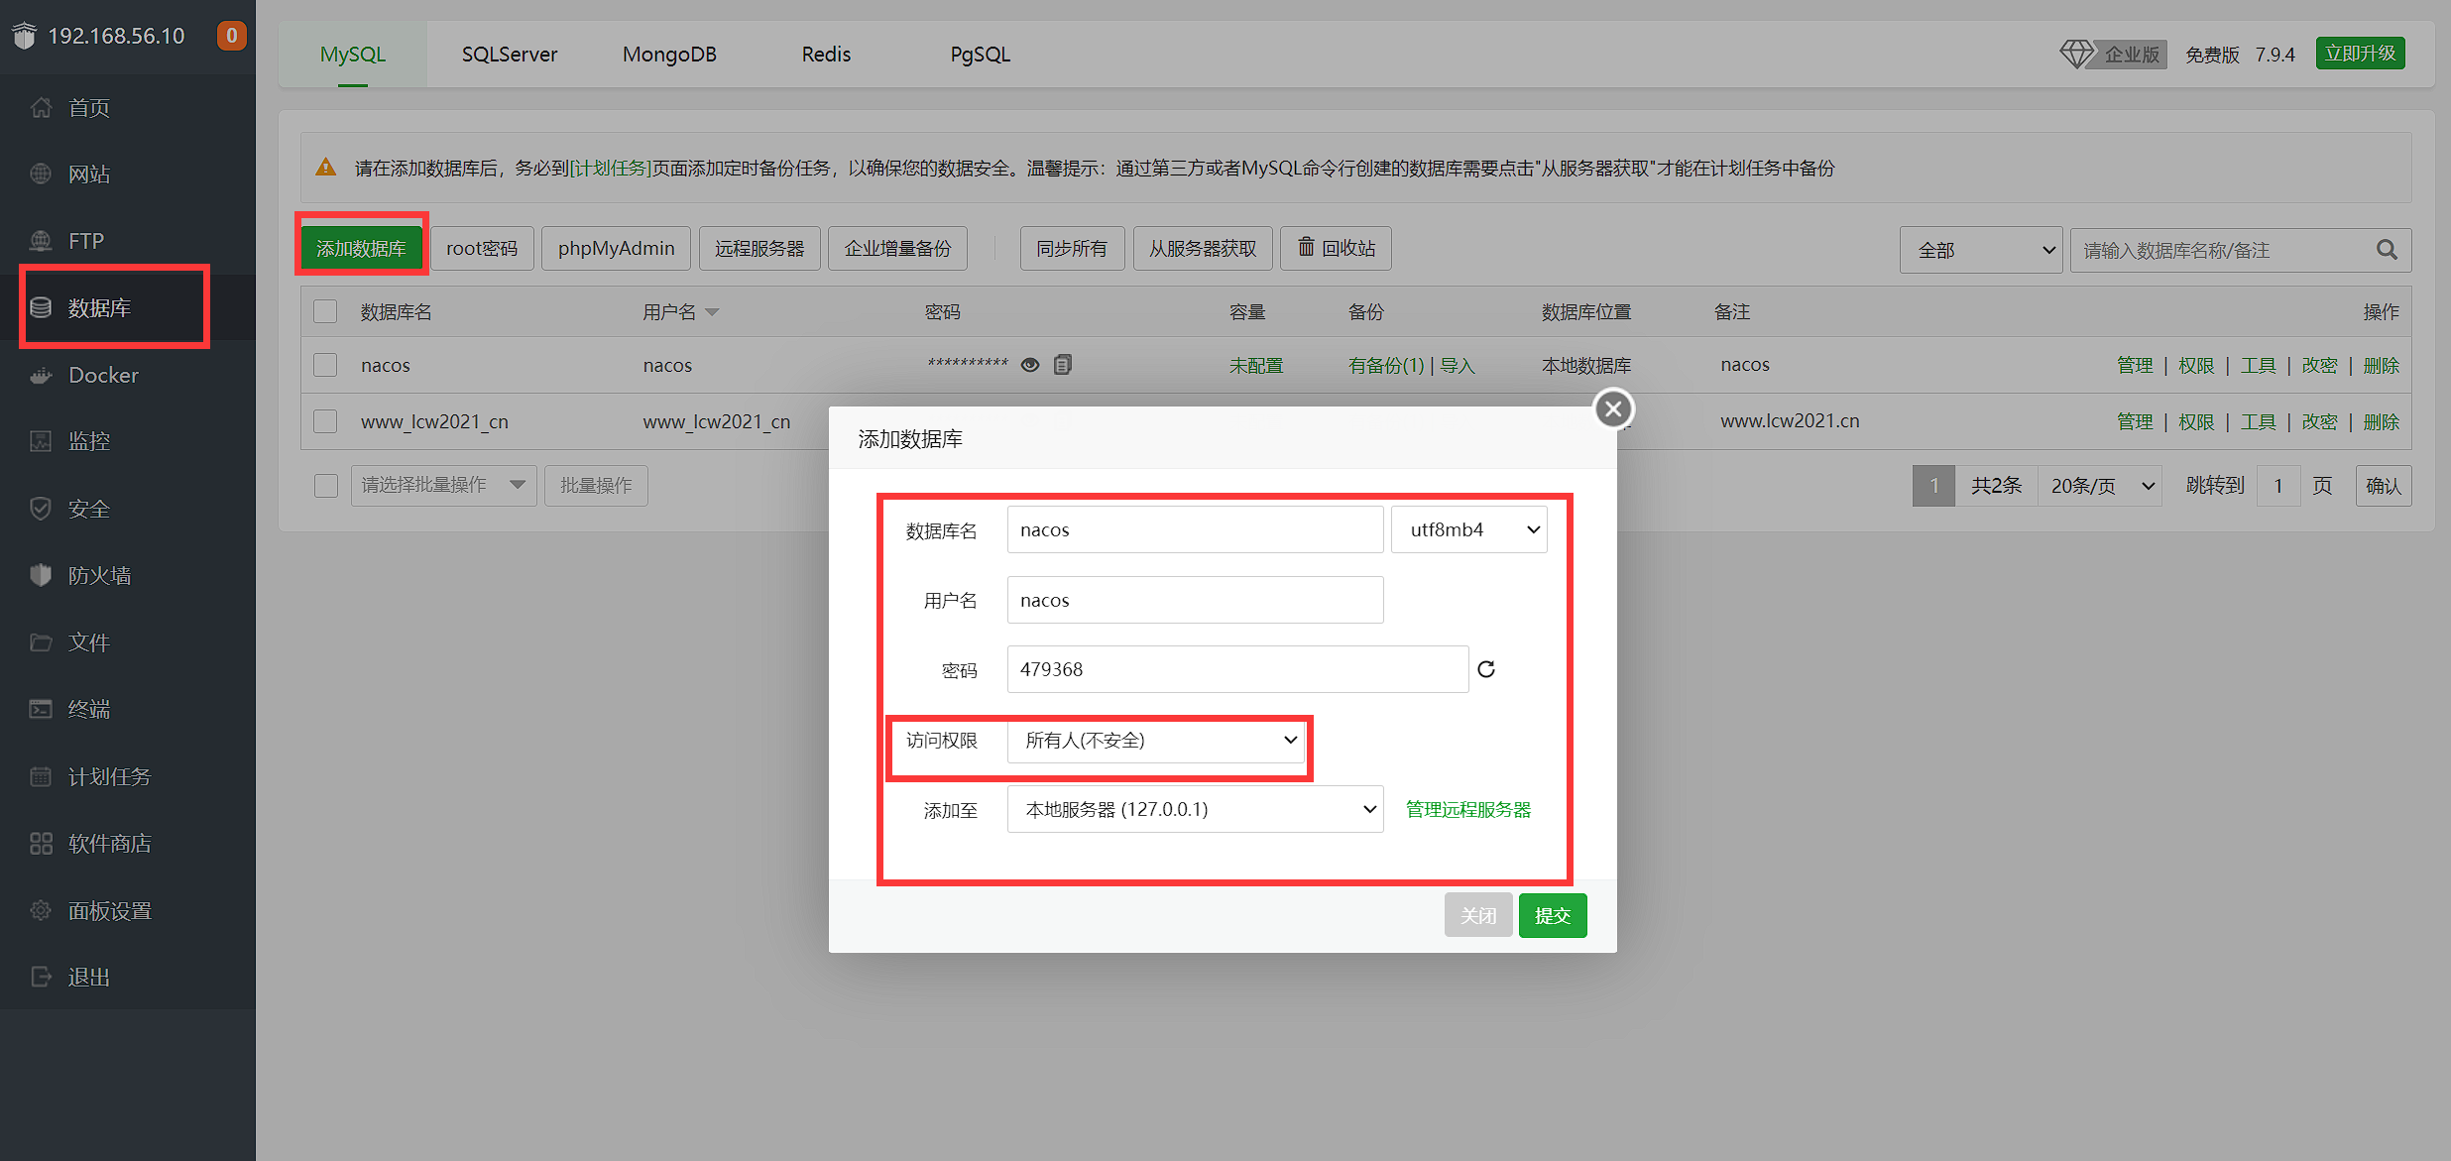Screen dimensions: 2451x1161
Task: Check the www_lcw2021_cn row checkbox
Action: pos(325,421)
